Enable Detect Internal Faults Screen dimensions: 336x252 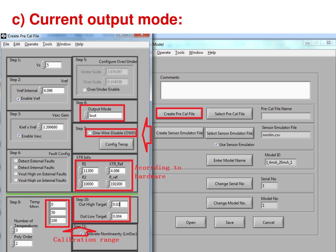pos(16,167)
